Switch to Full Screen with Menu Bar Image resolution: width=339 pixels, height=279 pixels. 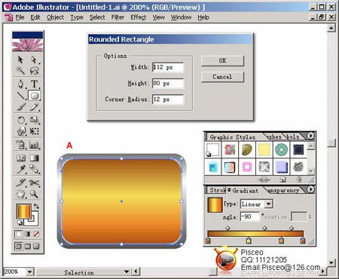pos(27,246)
